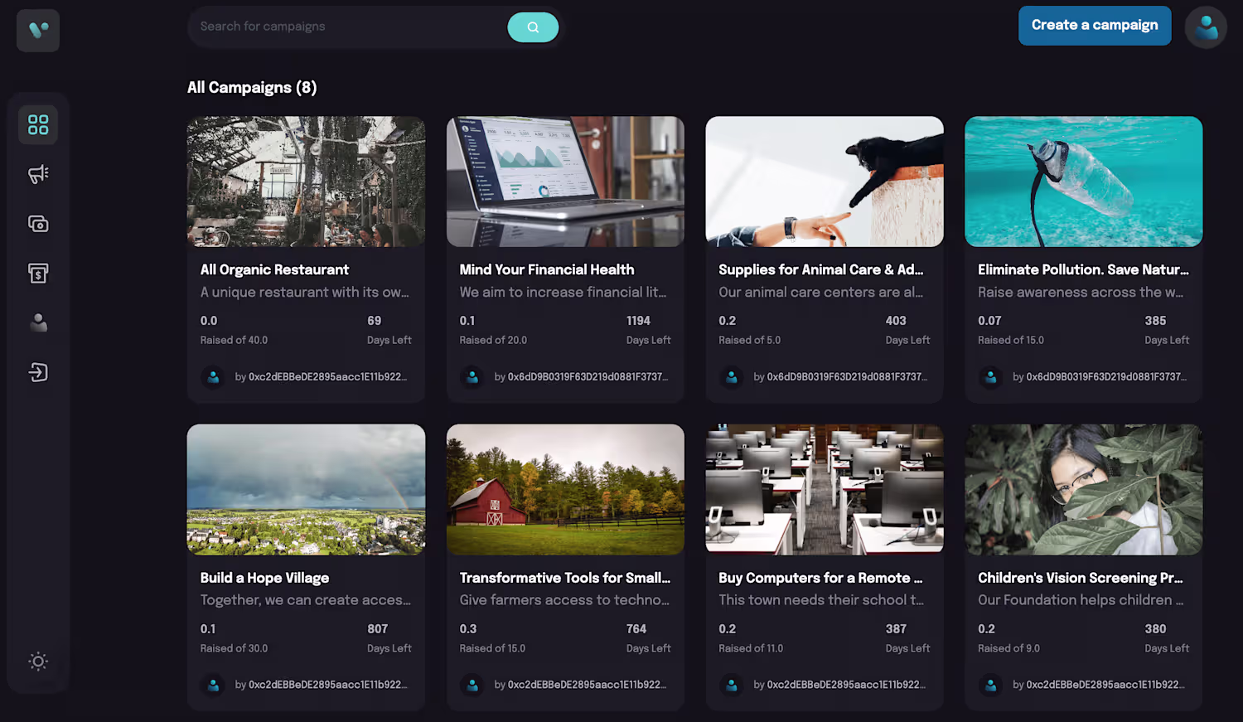Open the megaphone campaign icon in the sidebar

pos(38,174)
